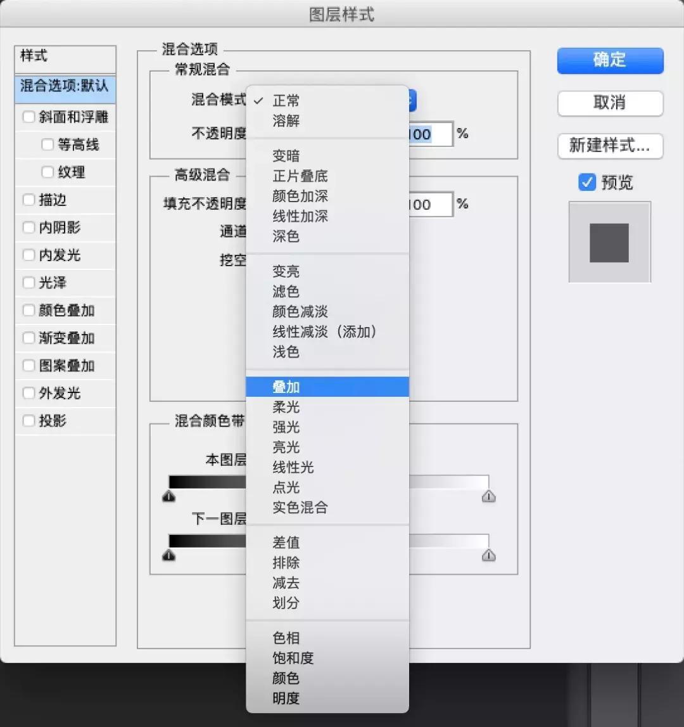Screen dimensions: 684x727
Task: Choose 柔光 (Soft Light) blend mode
Action: click(x=286, y=407)
